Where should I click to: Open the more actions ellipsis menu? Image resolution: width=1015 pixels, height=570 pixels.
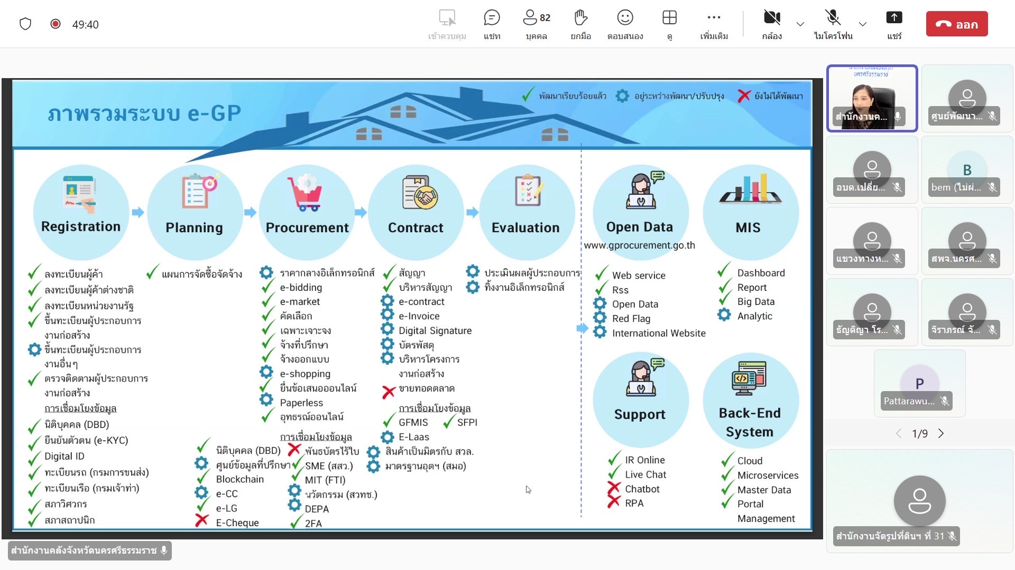[x=714, y=24]
